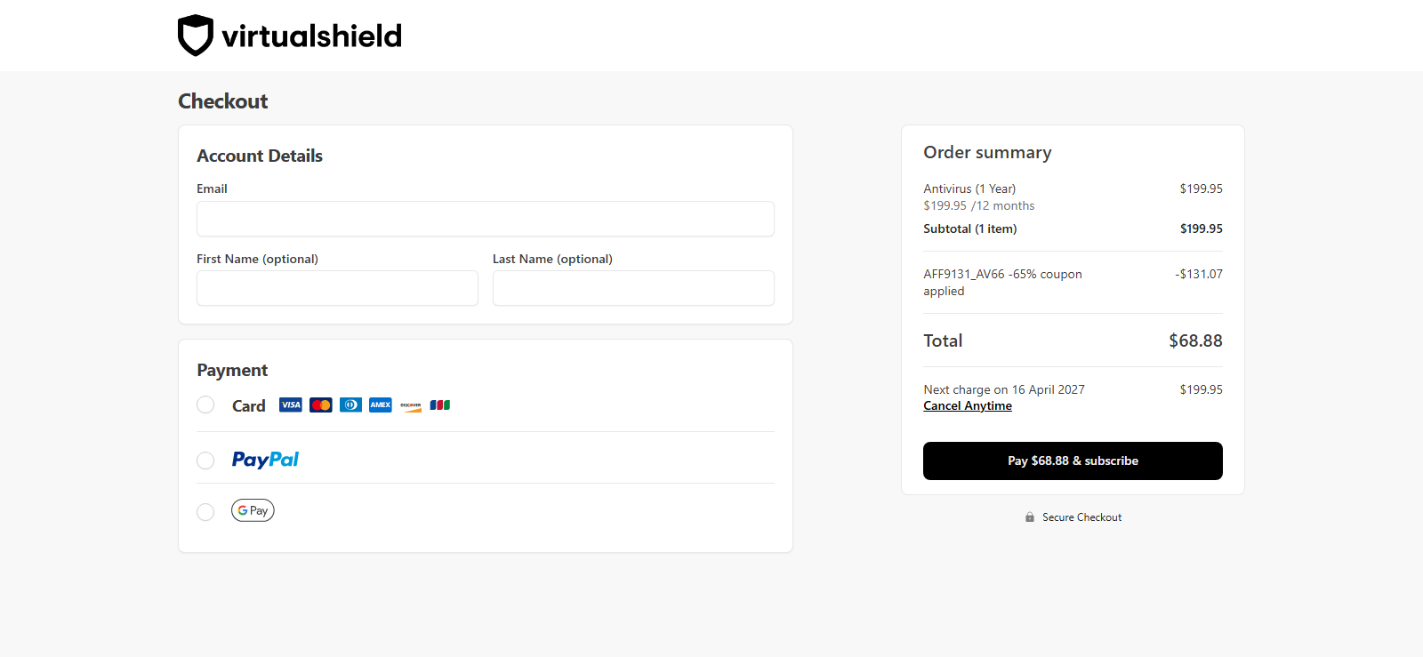Screen dimensions: 1423x657
Task: Focus the Email input field
Action: tap(486, 219)
